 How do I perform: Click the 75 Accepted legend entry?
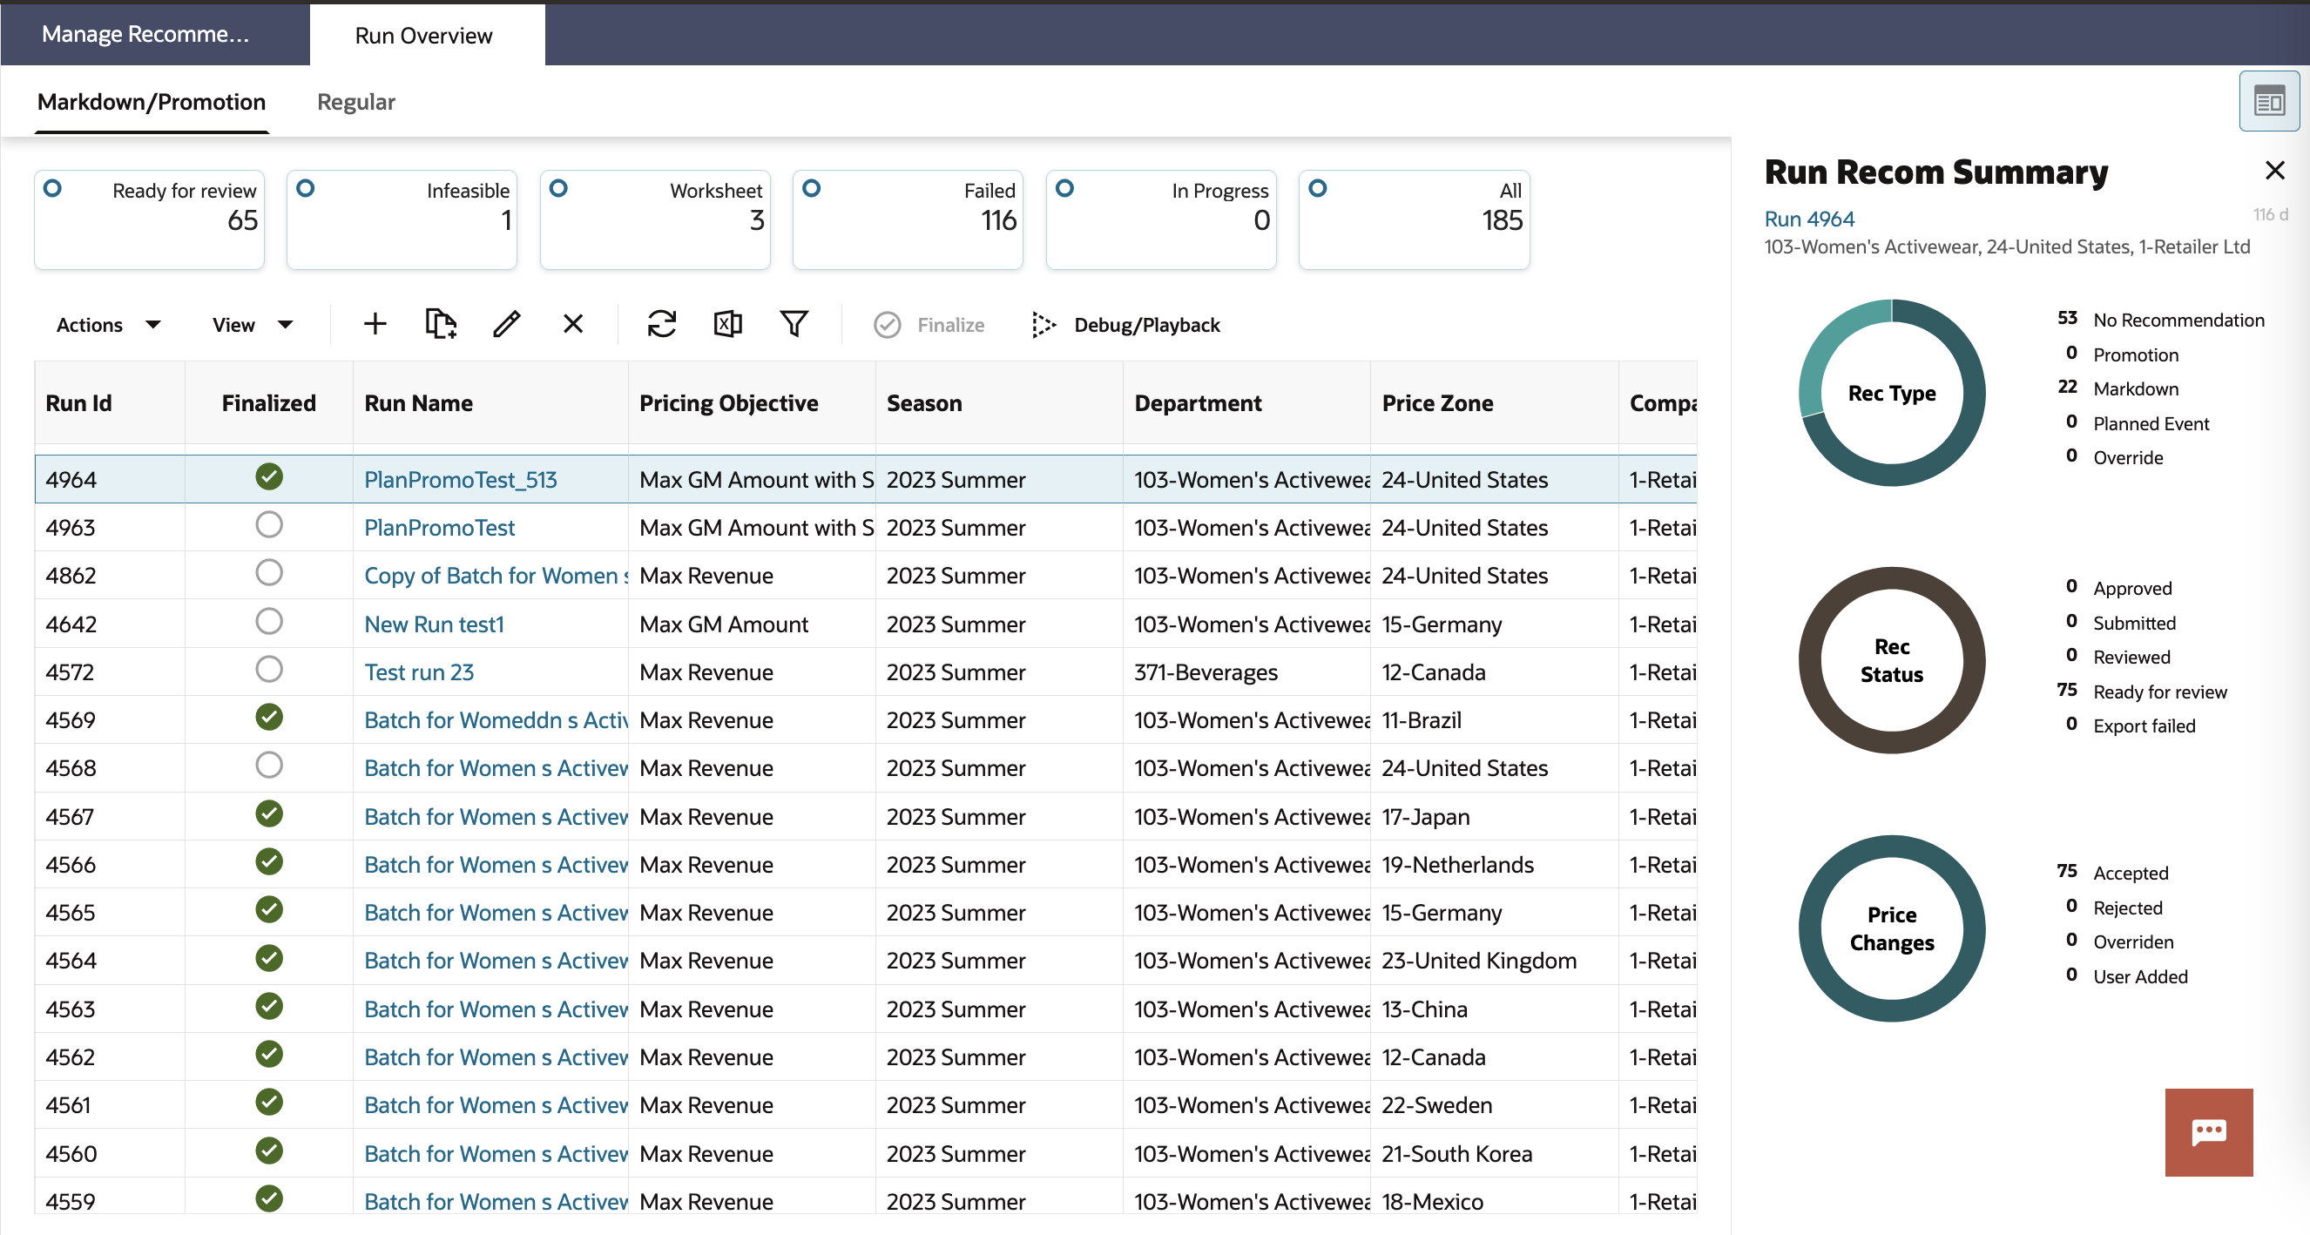tap(2111, 873)
